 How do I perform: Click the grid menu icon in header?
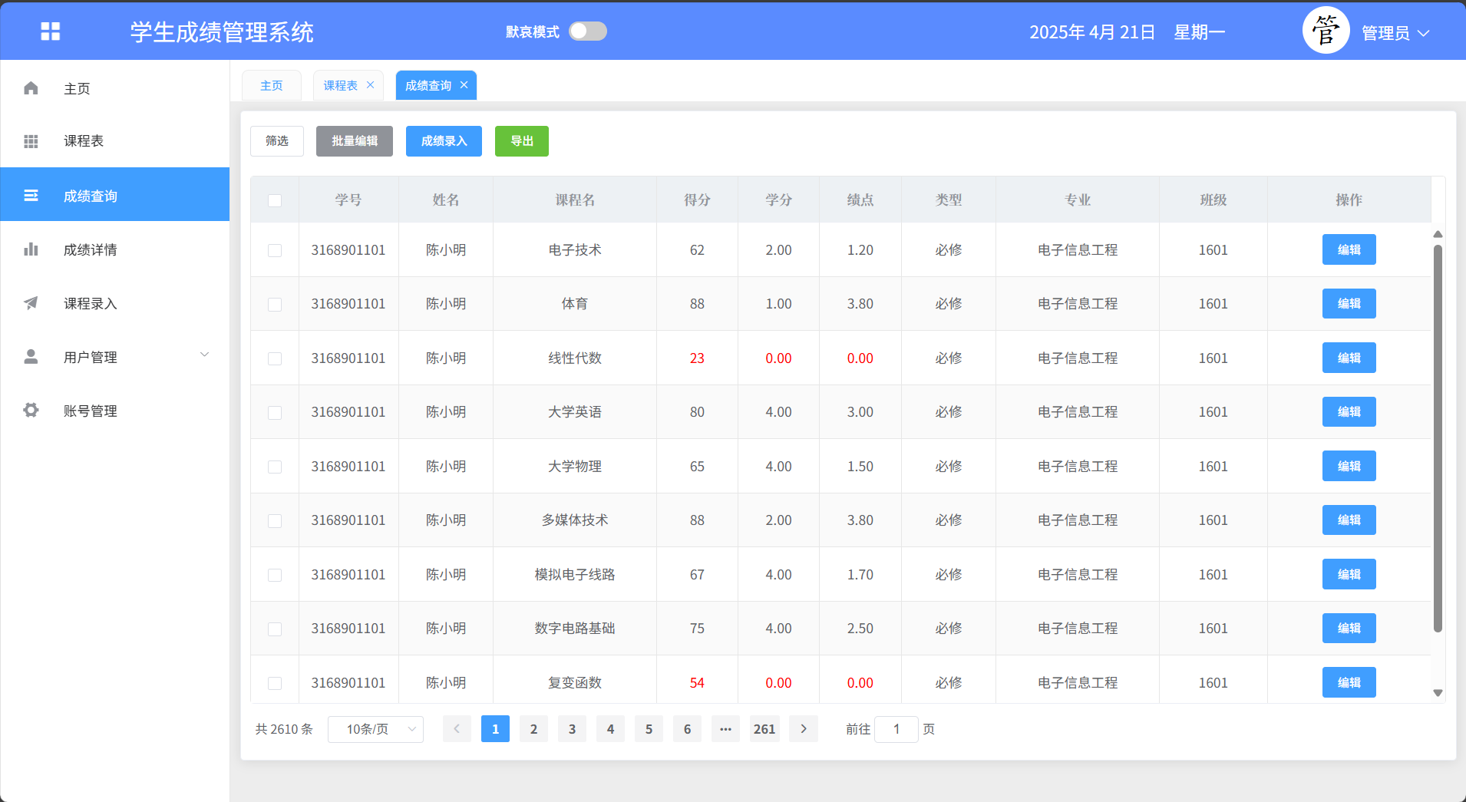click(x=50, y=31)
